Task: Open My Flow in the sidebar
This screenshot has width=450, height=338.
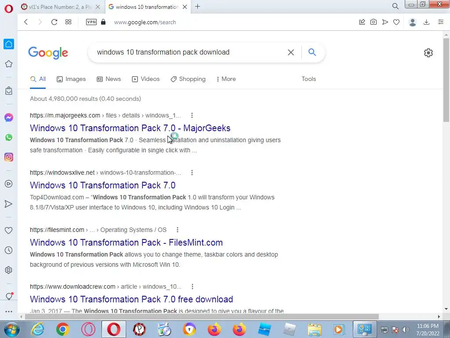Action: pos(9,204)
